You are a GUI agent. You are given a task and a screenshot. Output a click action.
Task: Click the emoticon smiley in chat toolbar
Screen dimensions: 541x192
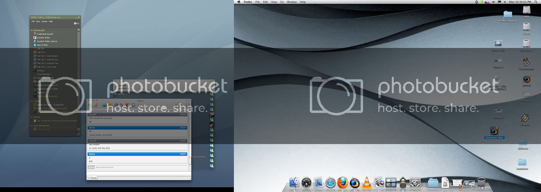pos(110,105)
